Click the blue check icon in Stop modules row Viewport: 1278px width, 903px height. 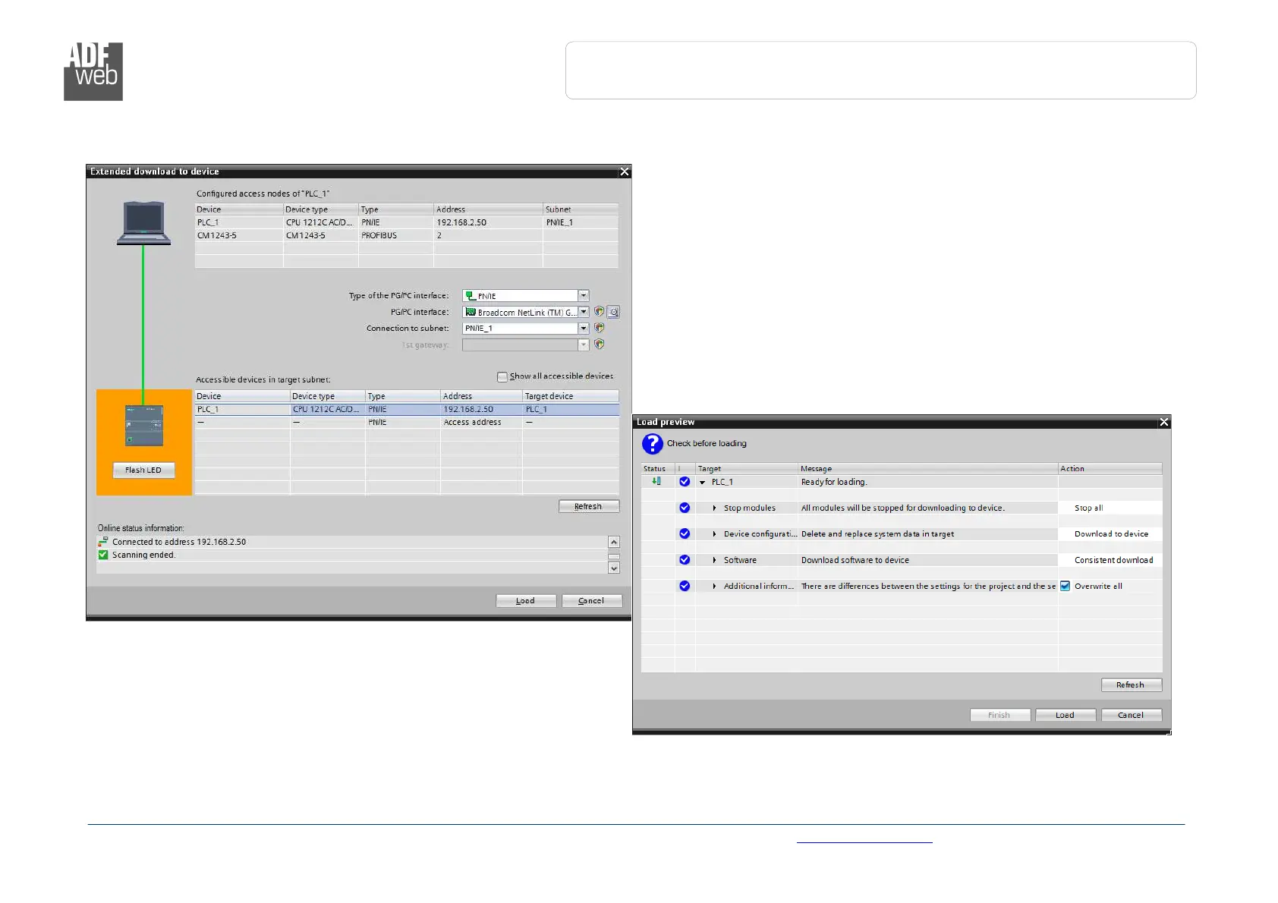(685, 508)
